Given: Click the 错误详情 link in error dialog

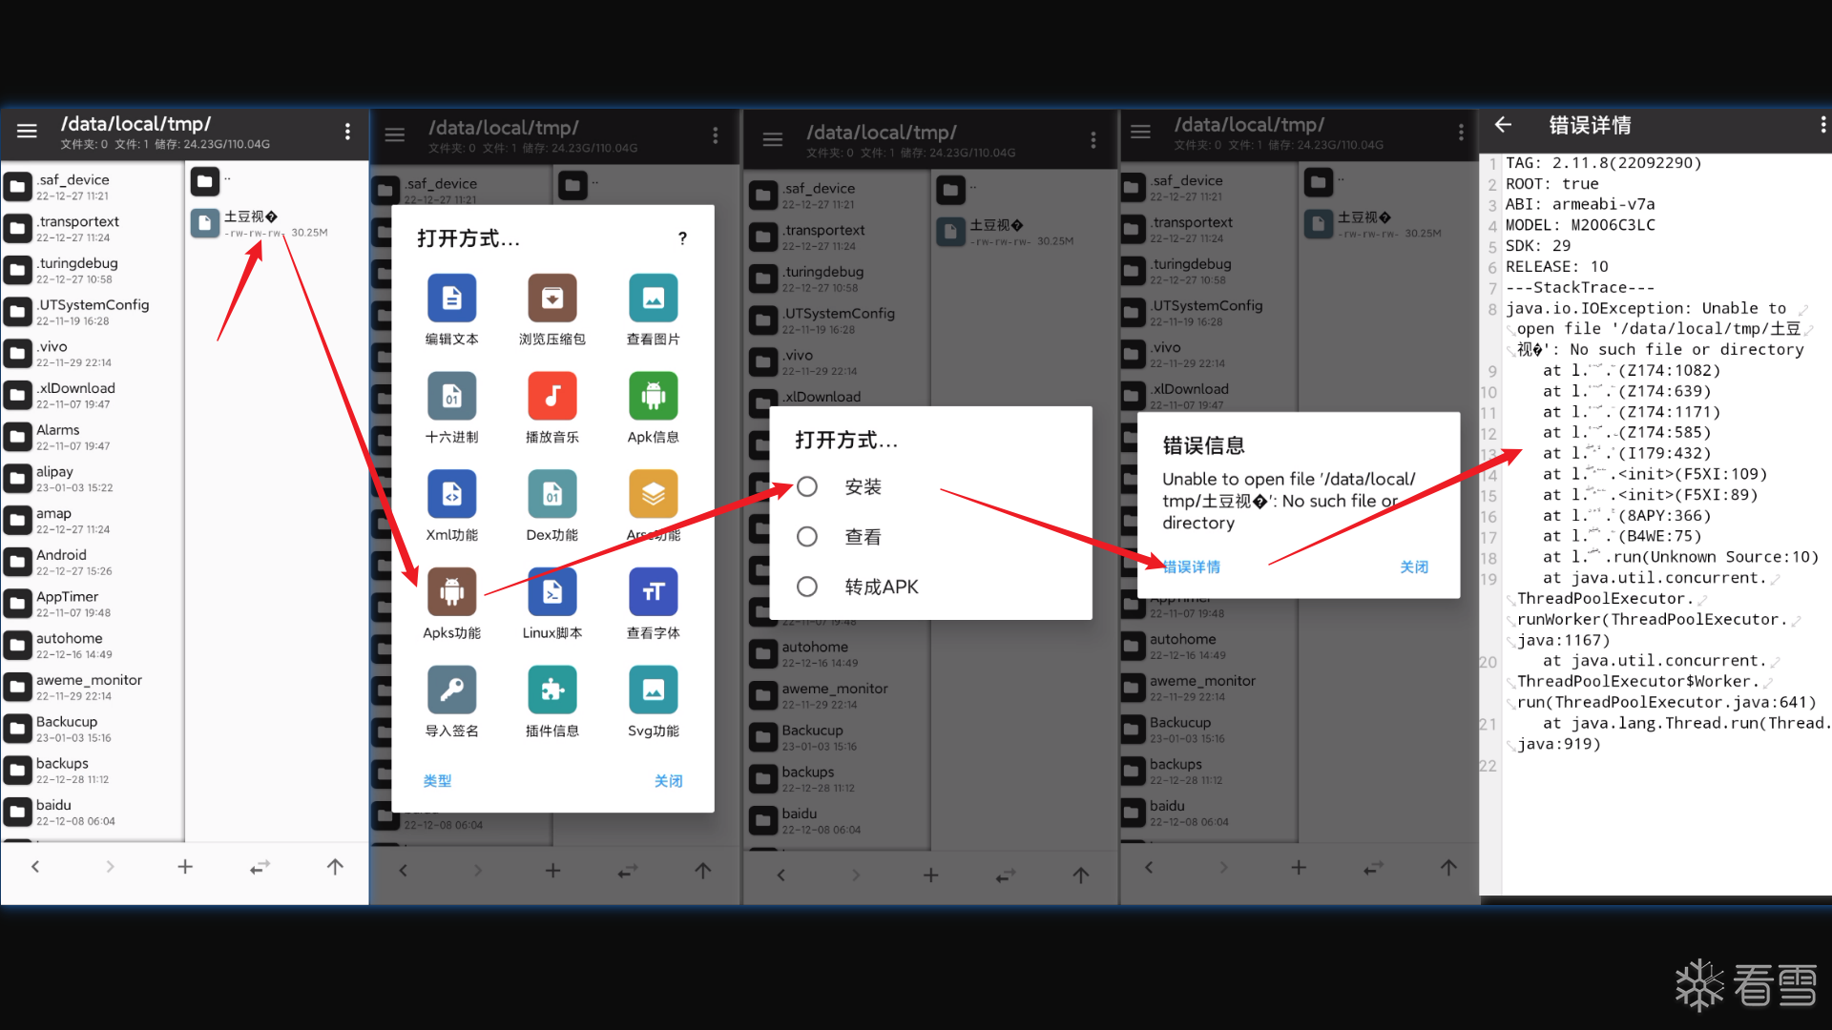Looking at the screenshot, I should 1191,566.
